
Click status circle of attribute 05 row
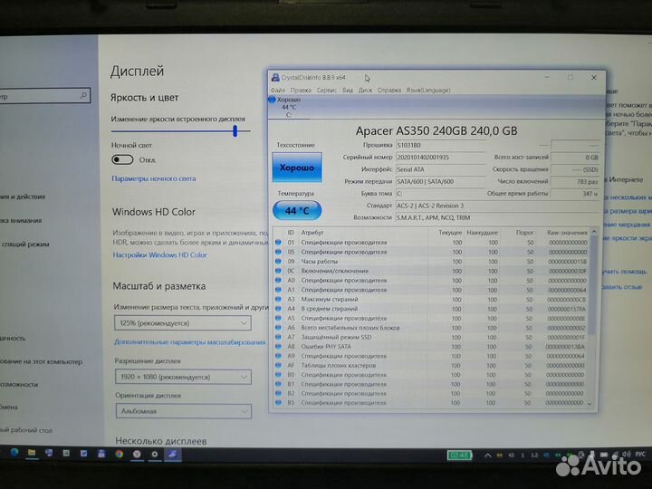point(278,252)
